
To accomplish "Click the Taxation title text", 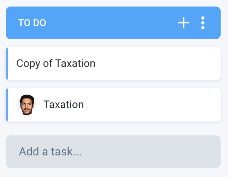I will point(64,104).
